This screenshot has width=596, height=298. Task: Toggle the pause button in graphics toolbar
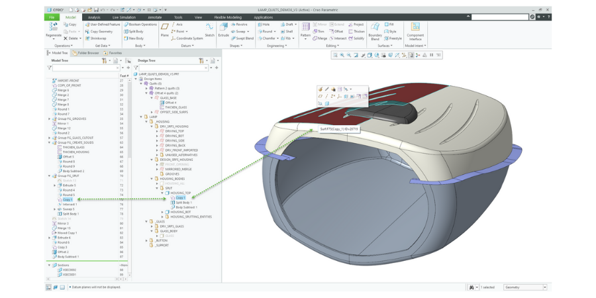click(x=431, y=55)
